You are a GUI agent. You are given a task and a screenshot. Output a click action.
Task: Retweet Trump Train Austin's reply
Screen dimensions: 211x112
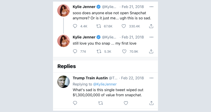100,103
